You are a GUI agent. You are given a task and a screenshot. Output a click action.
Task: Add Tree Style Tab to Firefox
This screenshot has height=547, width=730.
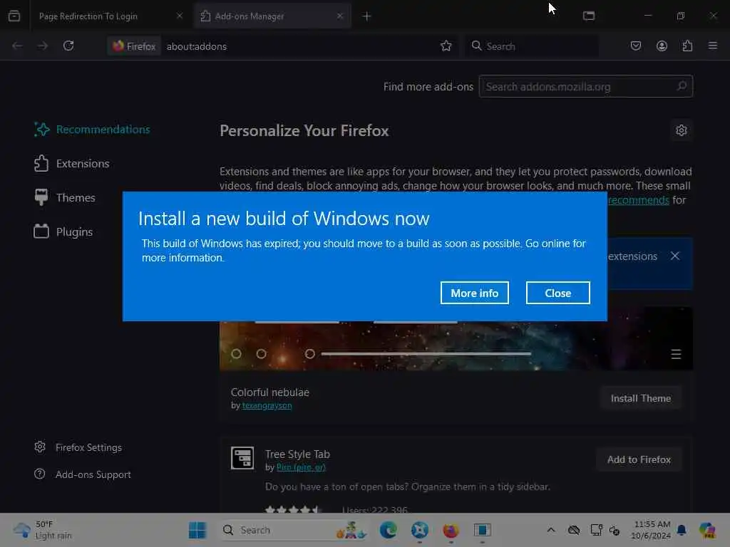(x=639, y=459)
